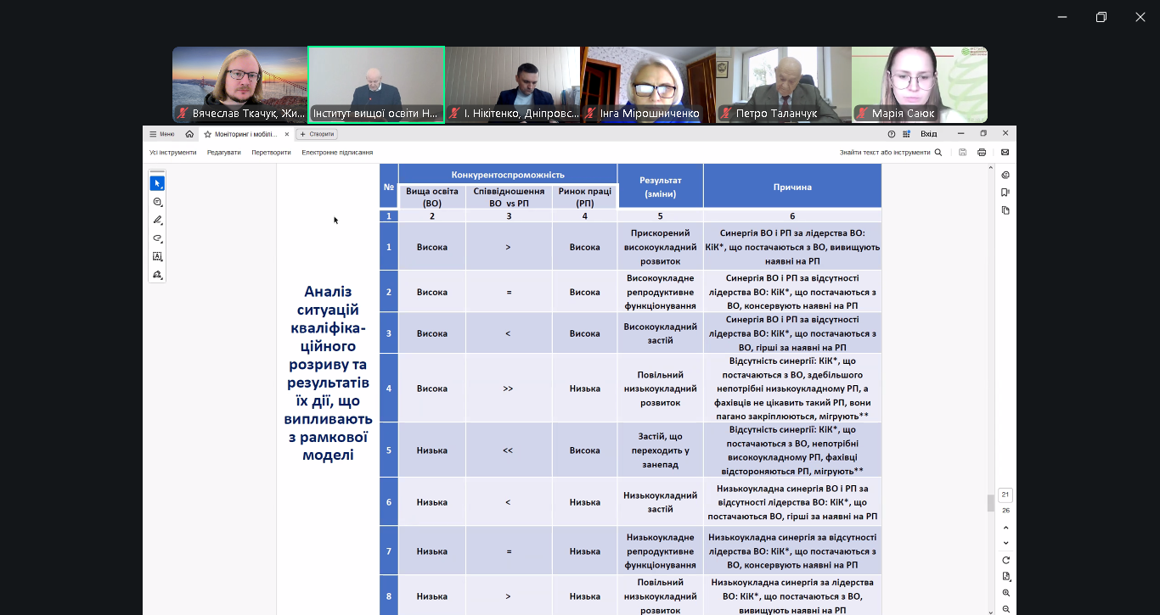Pick the freehand draw lasso tool

click(x=157, y=238)
